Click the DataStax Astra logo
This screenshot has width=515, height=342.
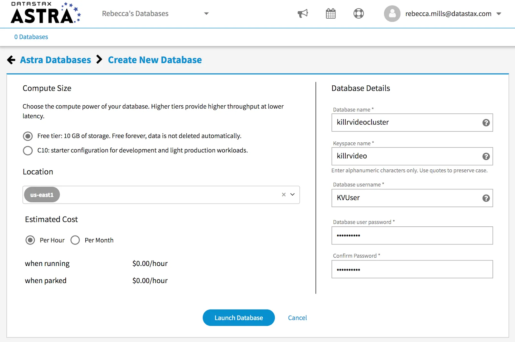[x=46, y=13]
